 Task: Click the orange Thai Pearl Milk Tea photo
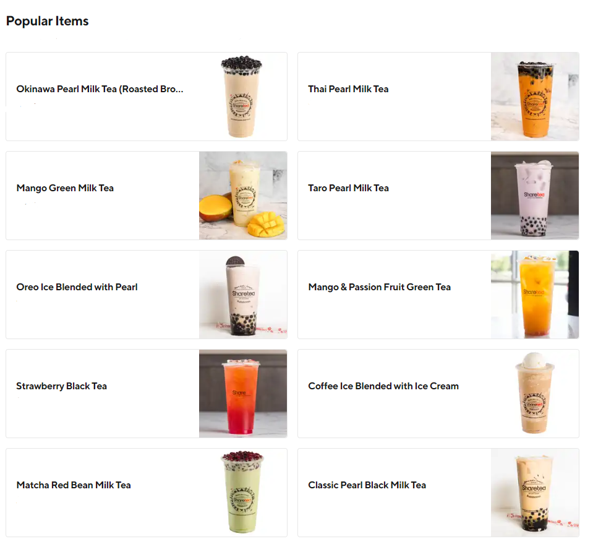click(535, 97)
